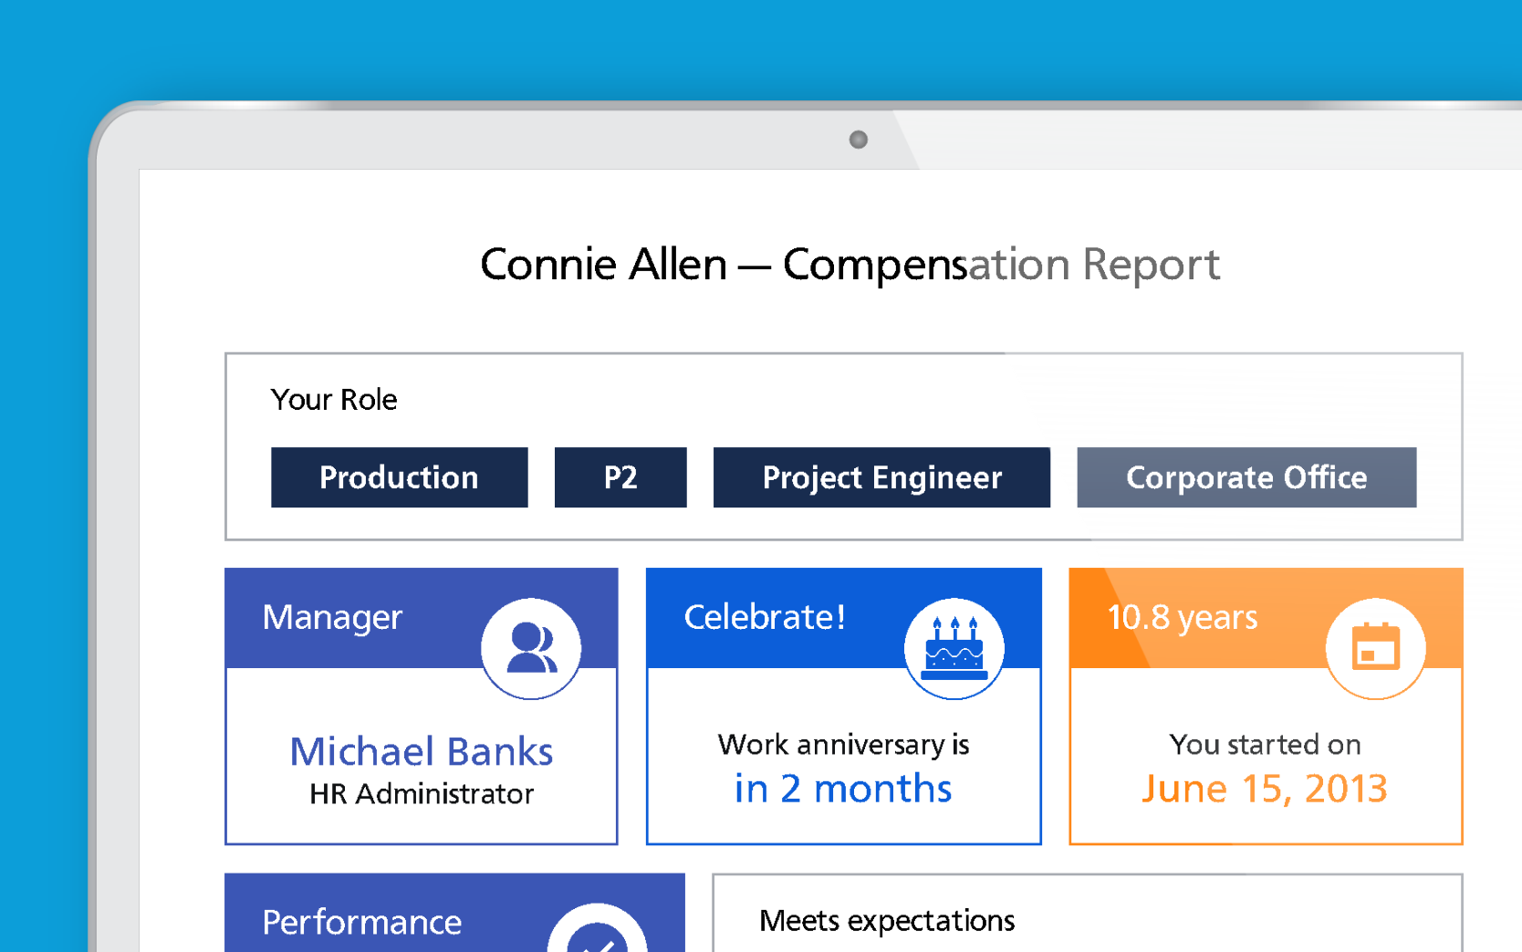Open the 10.8 years tenure tab

1181,618
